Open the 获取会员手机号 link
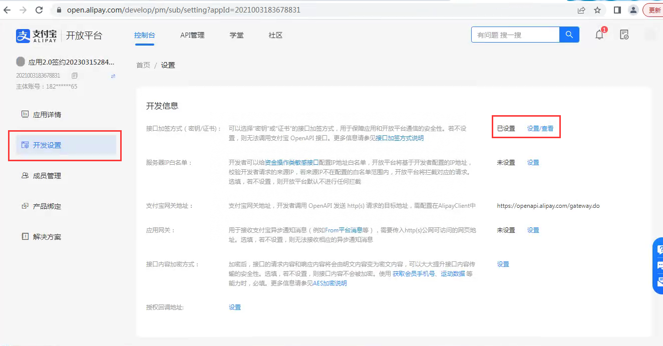This screenshot has height=346, width=663. (414, 274)
